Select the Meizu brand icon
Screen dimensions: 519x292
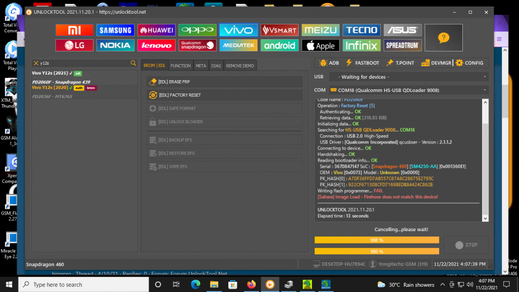(320, 30)
